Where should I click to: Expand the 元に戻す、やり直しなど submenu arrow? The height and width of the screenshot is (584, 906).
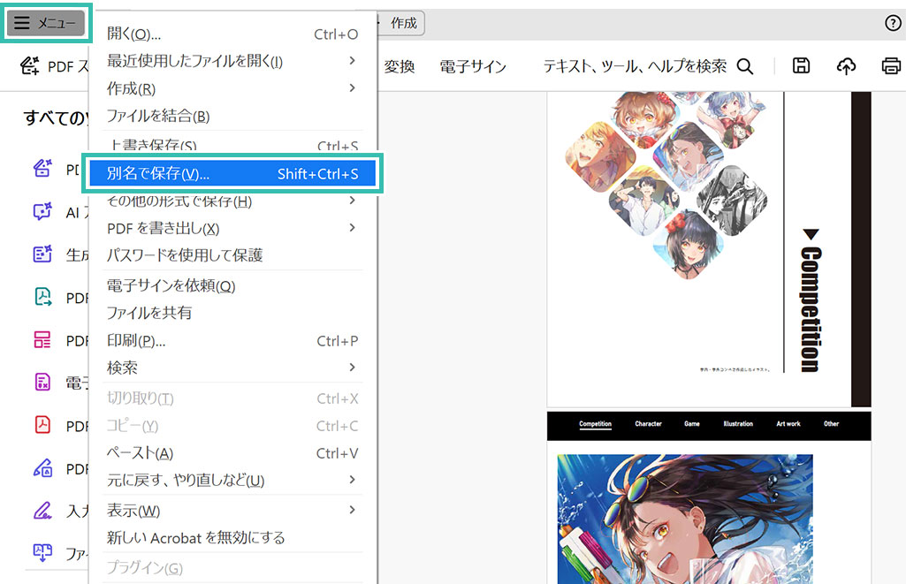click(352, 480)
